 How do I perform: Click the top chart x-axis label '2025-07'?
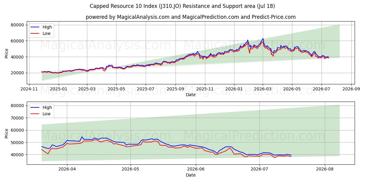click(145, 89)
